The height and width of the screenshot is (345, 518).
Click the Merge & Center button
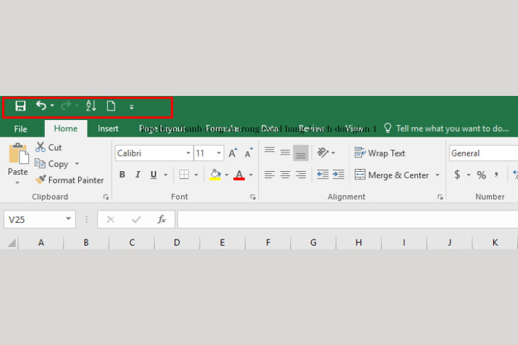(x=392, y=175)
